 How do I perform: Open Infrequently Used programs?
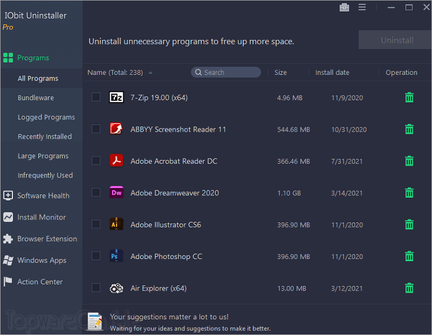click(x=45, y=176)
